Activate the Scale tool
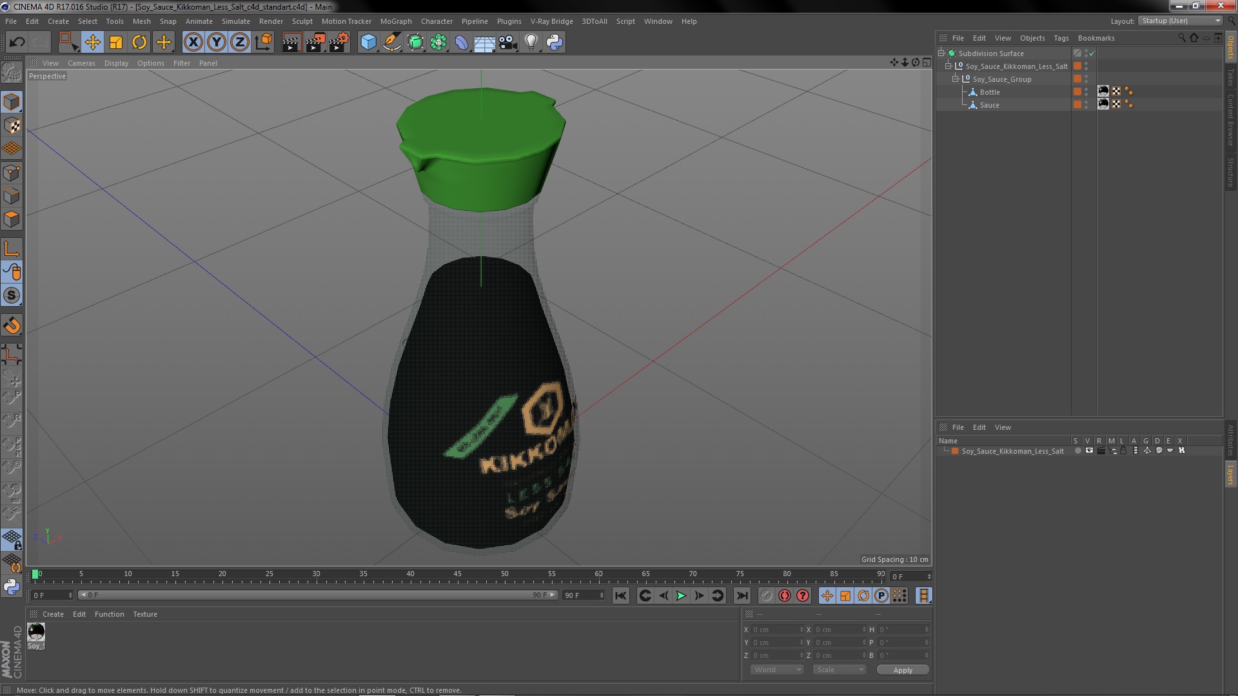 click(x=116, y=43)
